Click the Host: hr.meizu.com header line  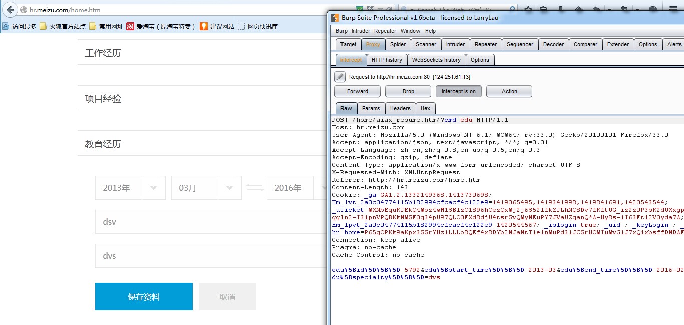(x=368, y=127)
